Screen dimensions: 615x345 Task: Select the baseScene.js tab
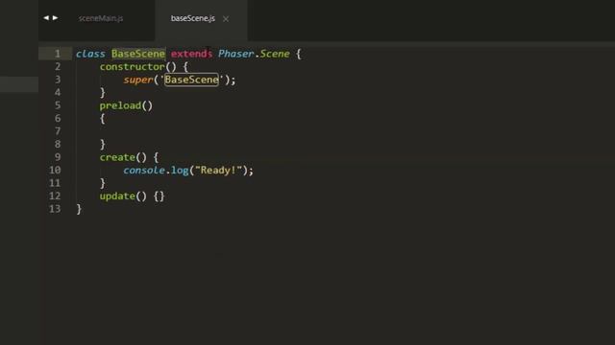[192, 18]
